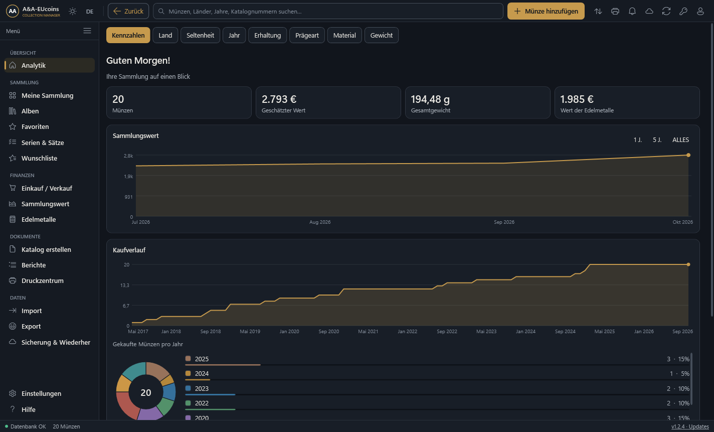Switch to the Gewicht tab
The image size is (714, 432).
tap(382, 35)
